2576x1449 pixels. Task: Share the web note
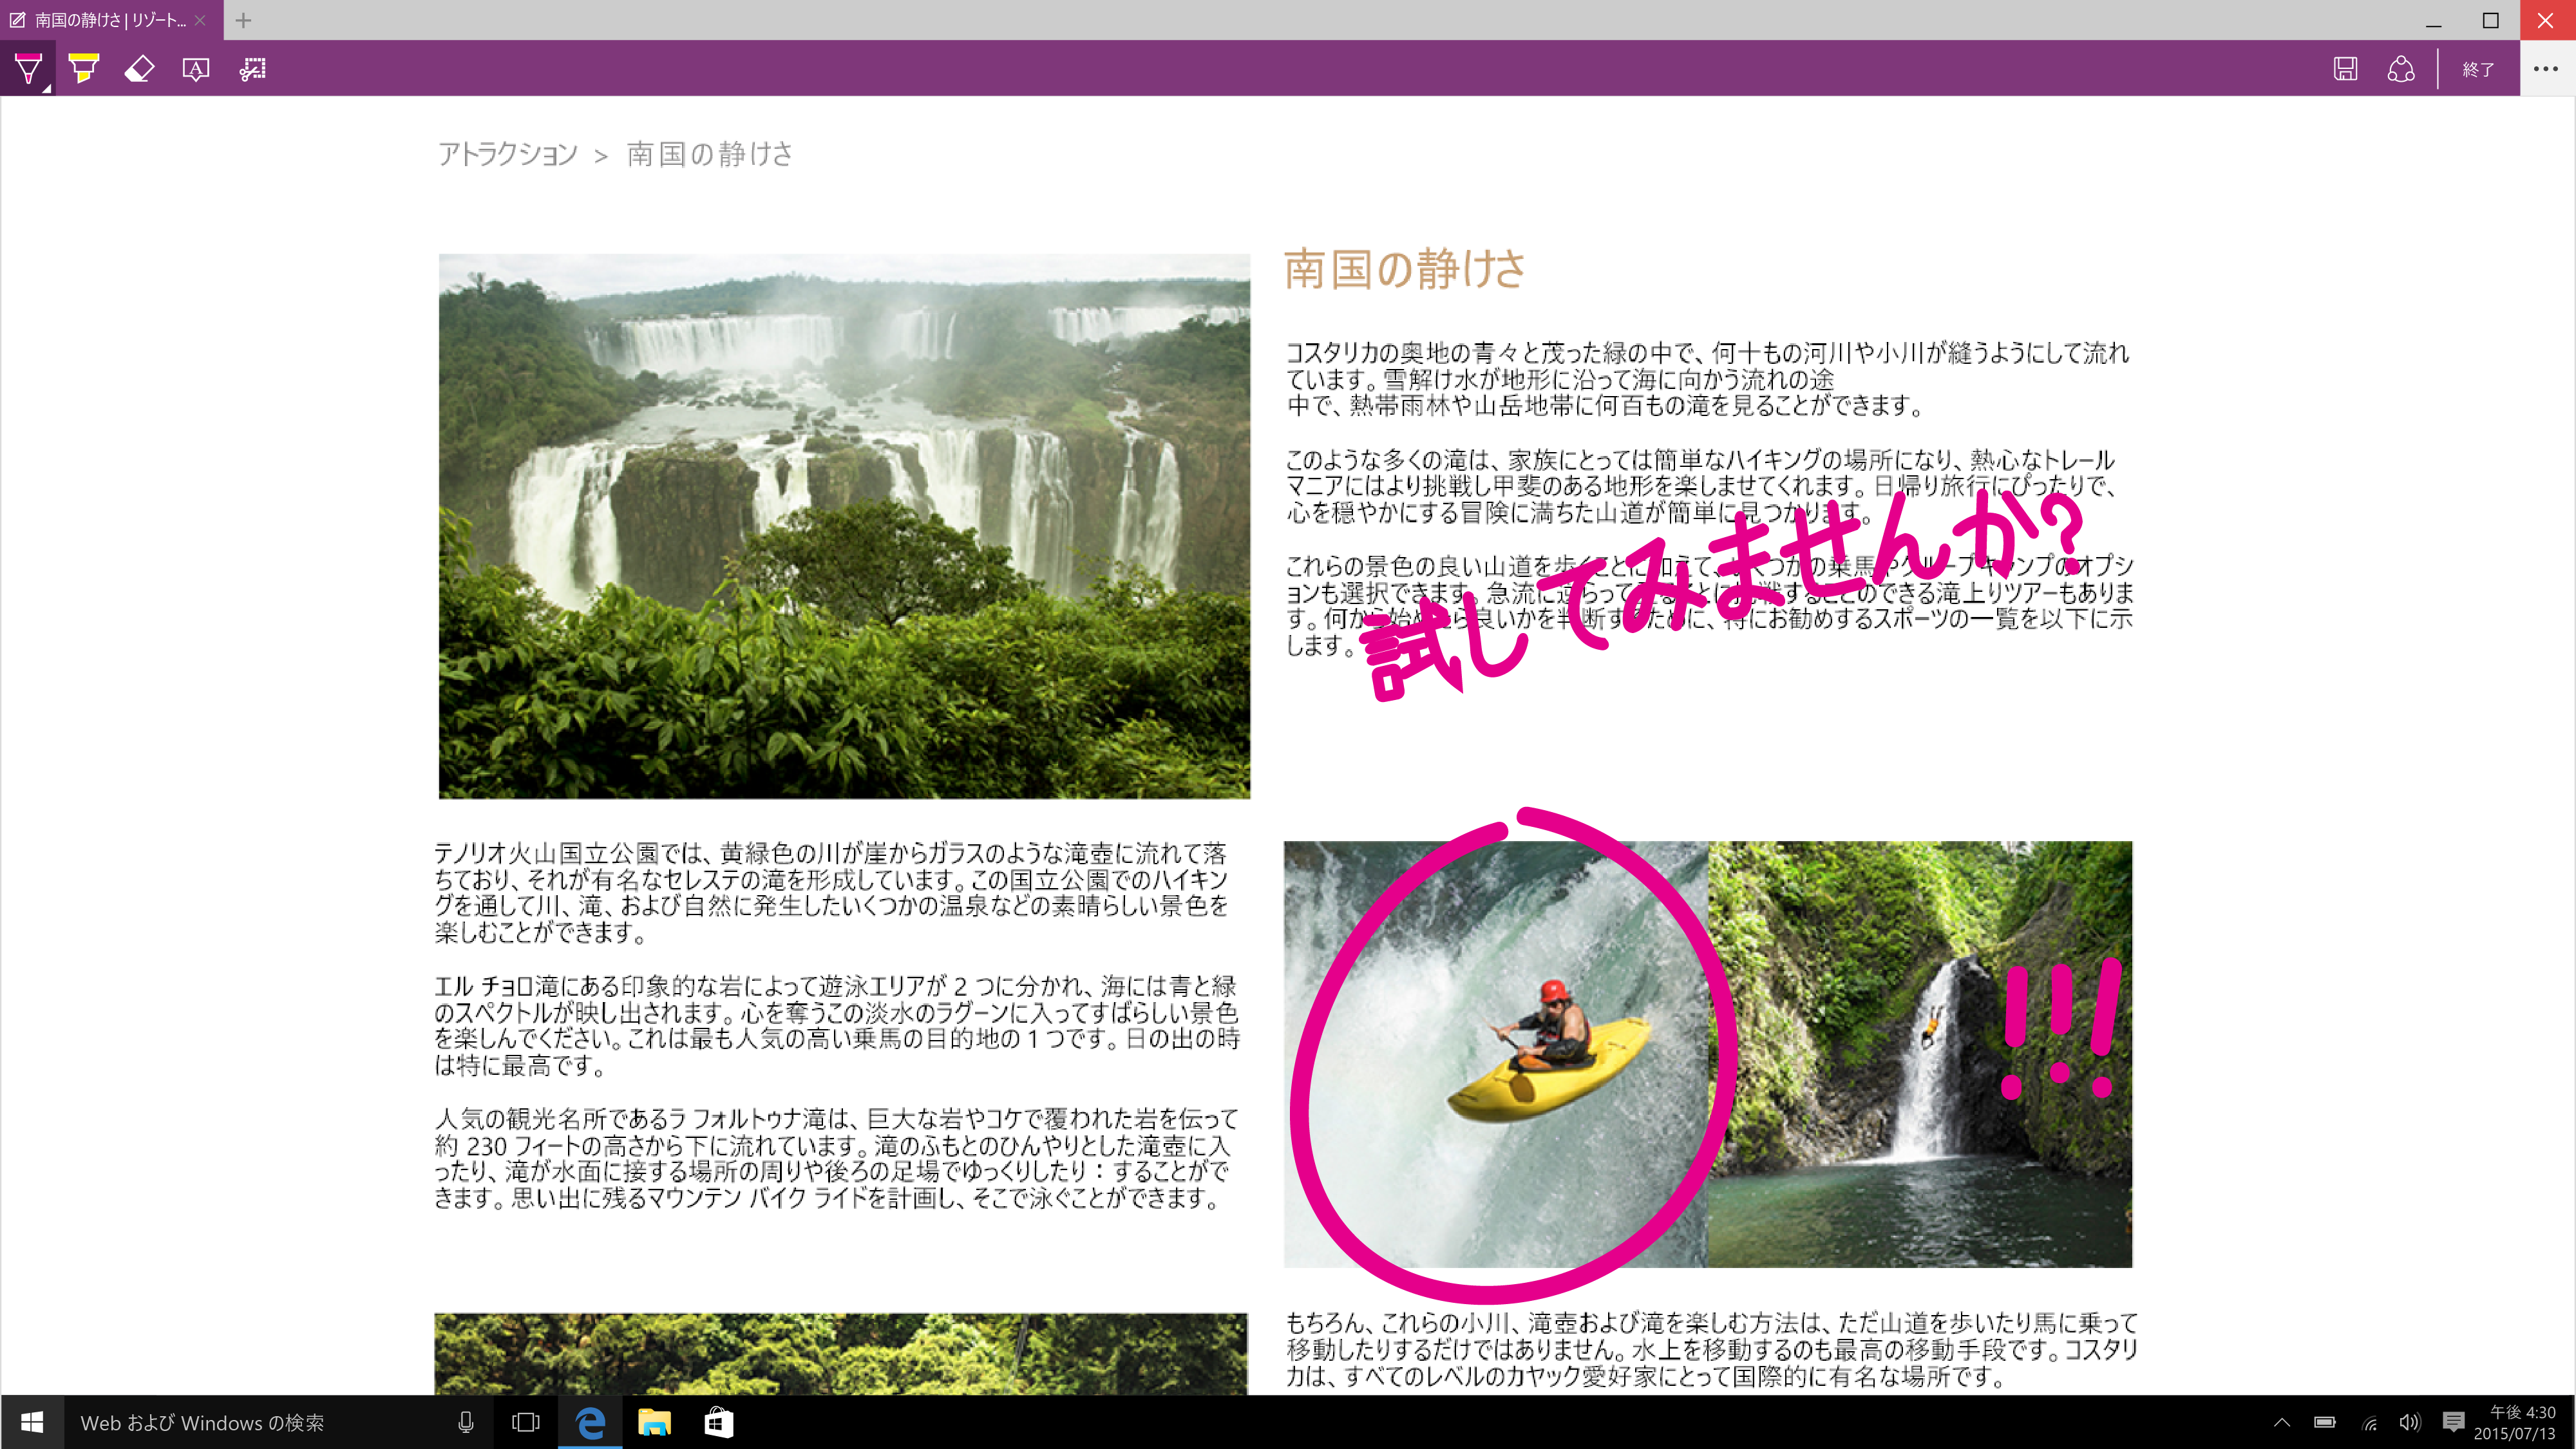click(x=2401, y=69)
